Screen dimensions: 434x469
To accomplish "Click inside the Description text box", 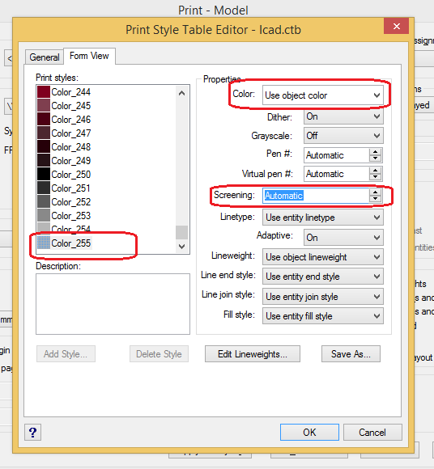I will pos(113,304).
